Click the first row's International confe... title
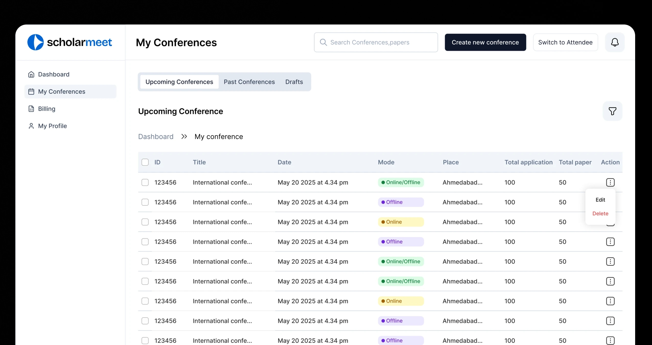 point(222,182)
